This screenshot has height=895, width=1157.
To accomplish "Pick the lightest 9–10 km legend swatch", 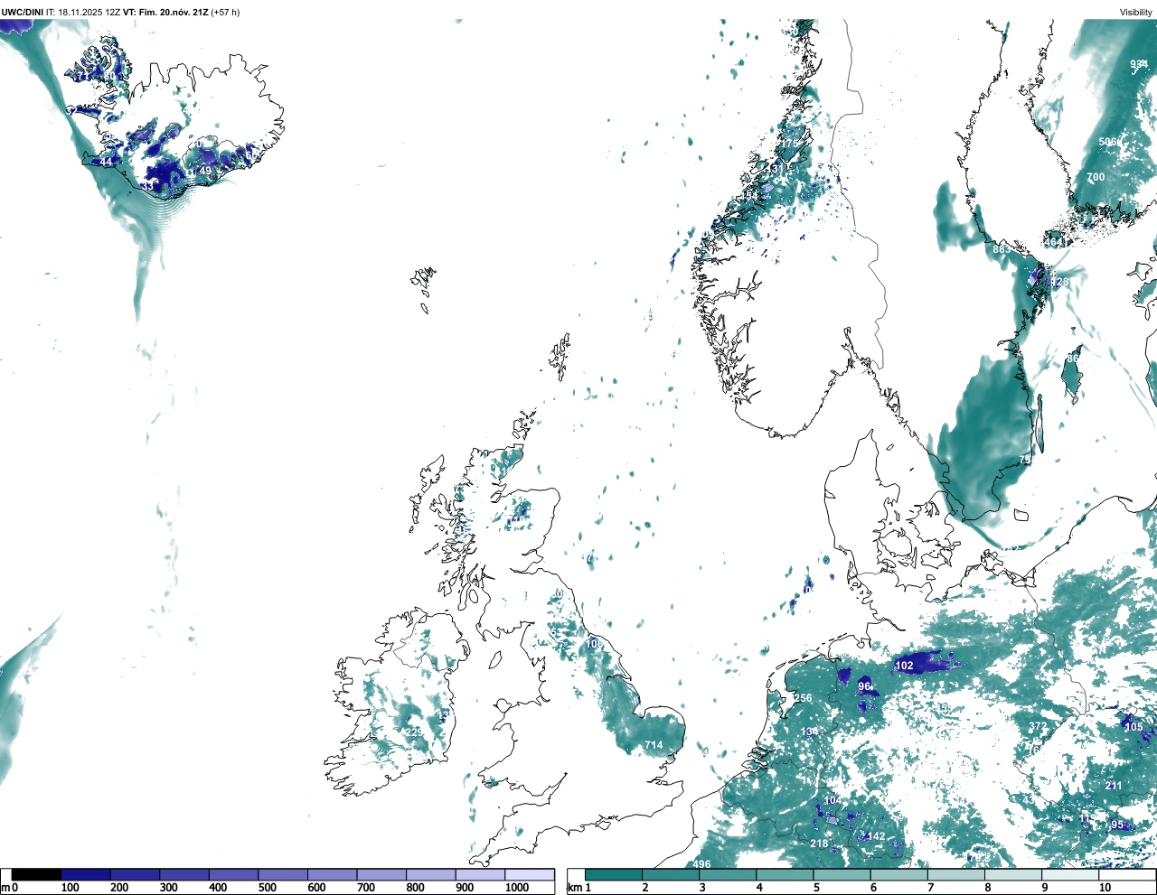I will 1072,874.
